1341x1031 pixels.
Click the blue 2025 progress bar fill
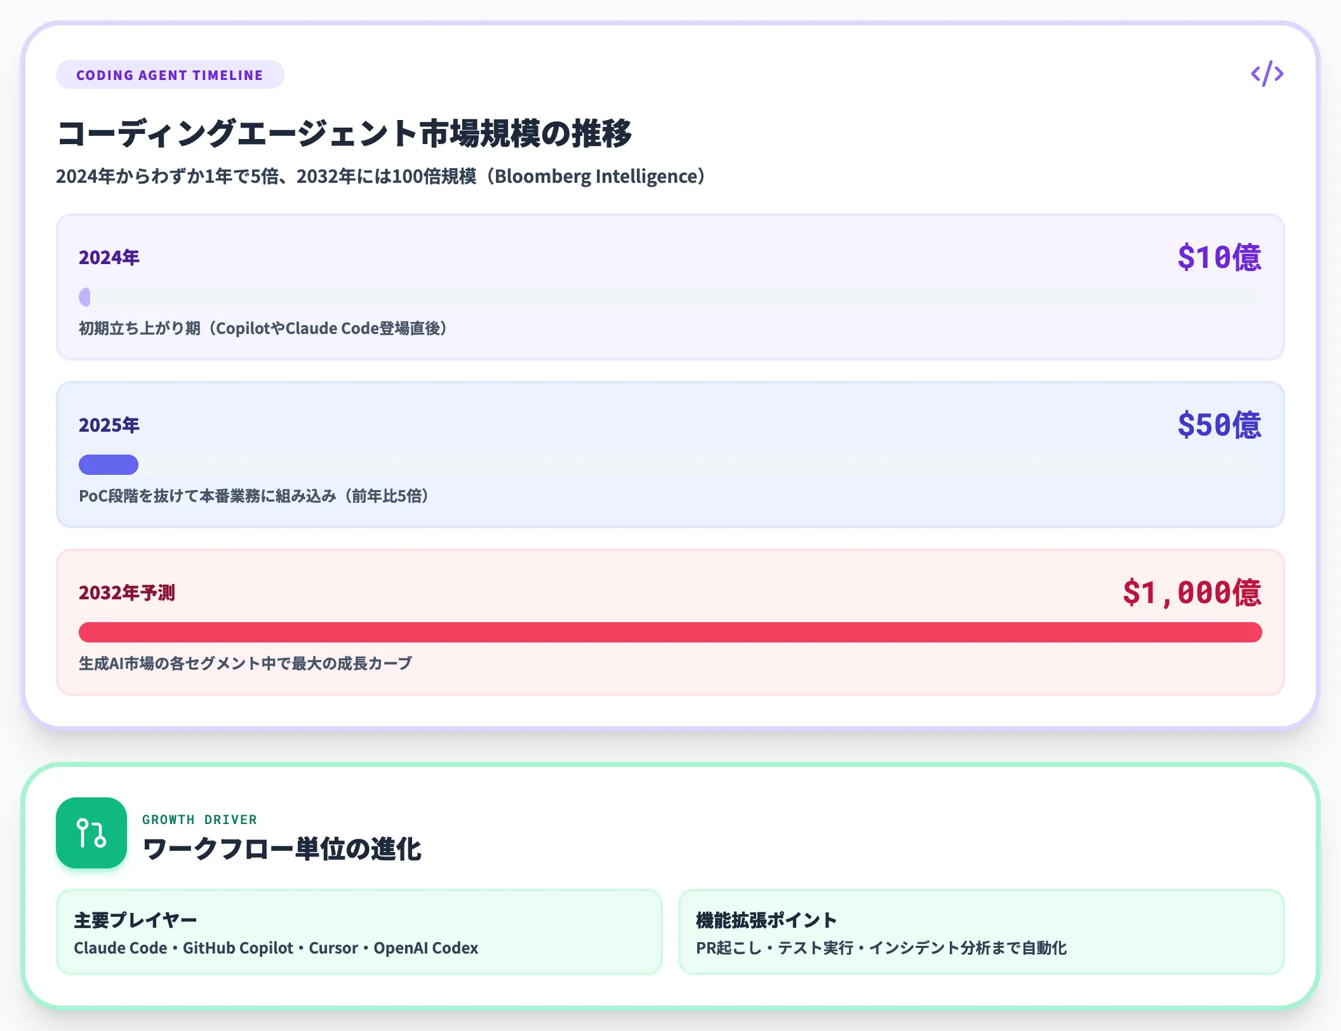(x=109, y=465)
